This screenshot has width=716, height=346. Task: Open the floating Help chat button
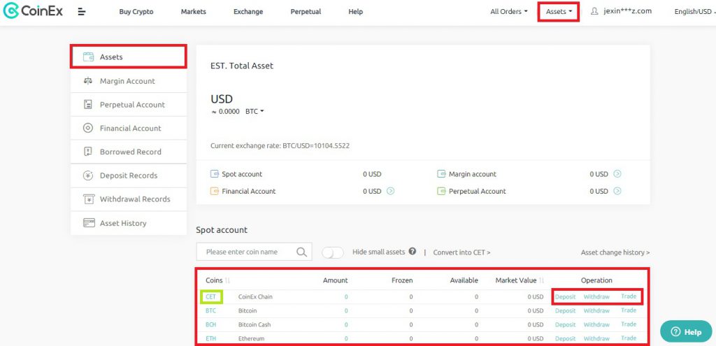coord(686,332)
